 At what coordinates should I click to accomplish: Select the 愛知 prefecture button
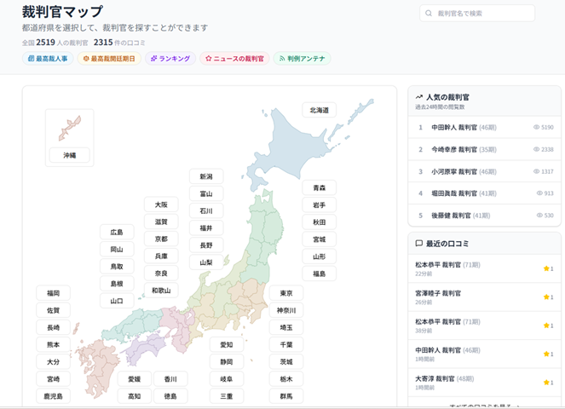pyautogui.click(x=227, y=344)
